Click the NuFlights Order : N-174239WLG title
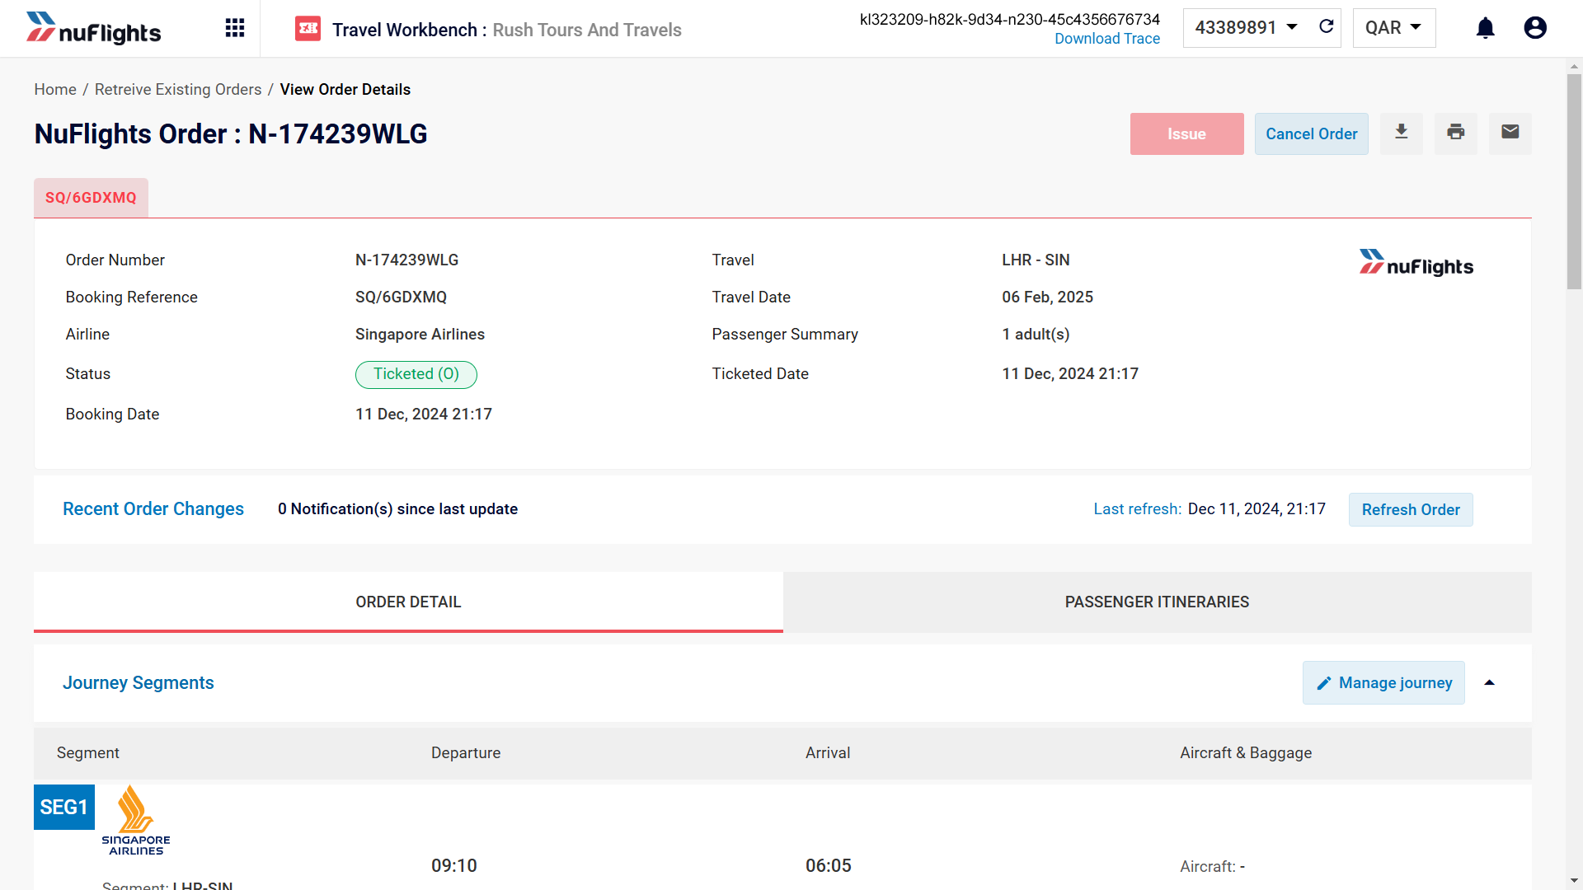 click(x=231, y=133)
